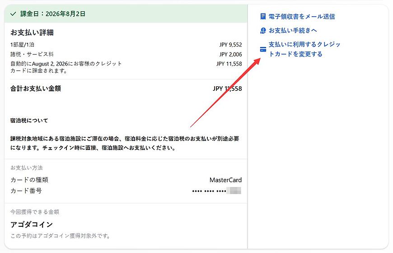The height and width of the screenshot is (253, 393).
Task: Click the 自動的にAugust 2, 2026 charge notice
Action: (66, 67)
